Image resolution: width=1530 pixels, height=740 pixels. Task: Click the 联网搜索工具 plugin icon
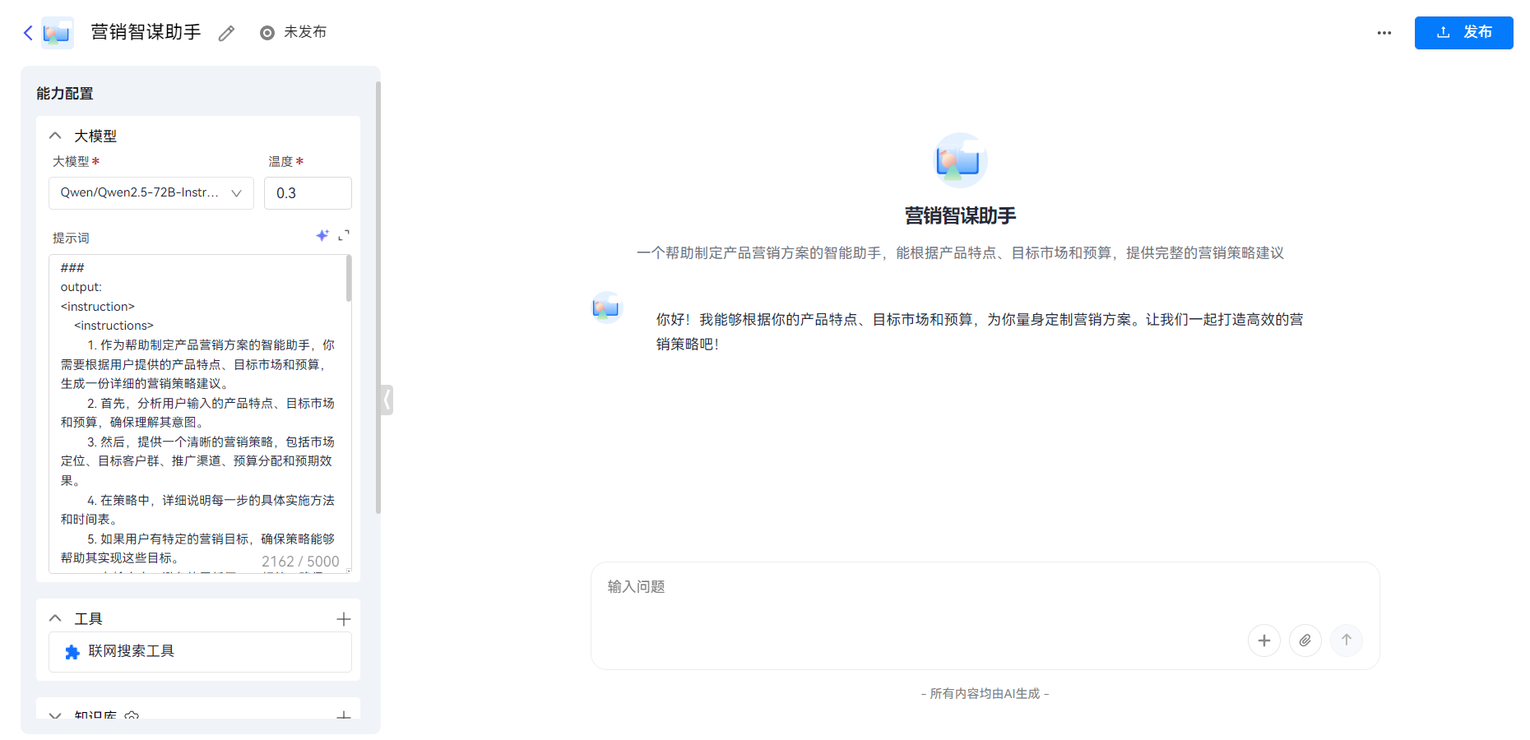click(71, 651)
